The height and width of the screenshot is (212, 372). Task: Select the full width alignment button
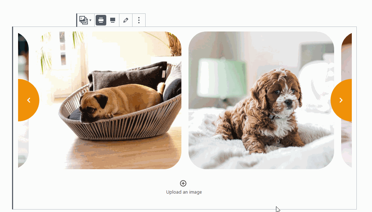[x=113, y=20]
